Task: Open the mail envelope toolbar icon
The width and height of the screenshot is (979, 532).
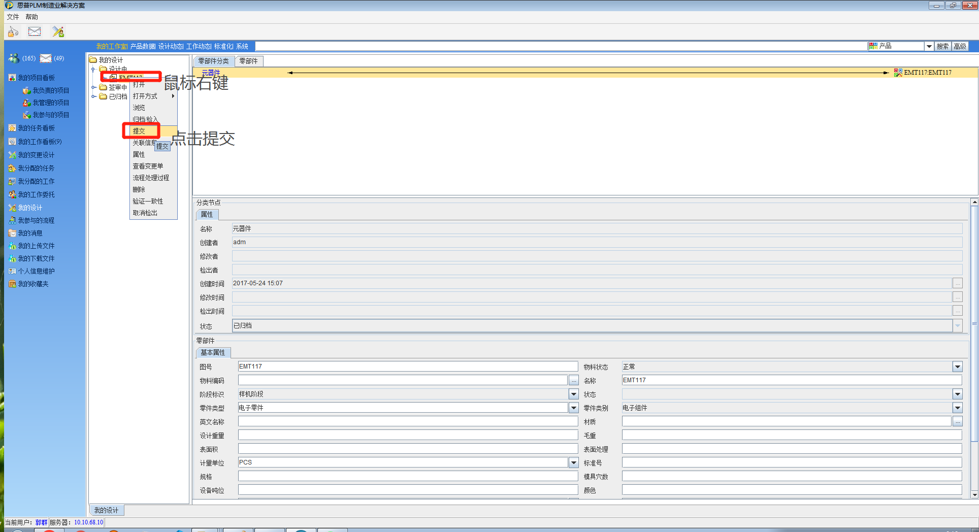Action: tap(34, 31)
